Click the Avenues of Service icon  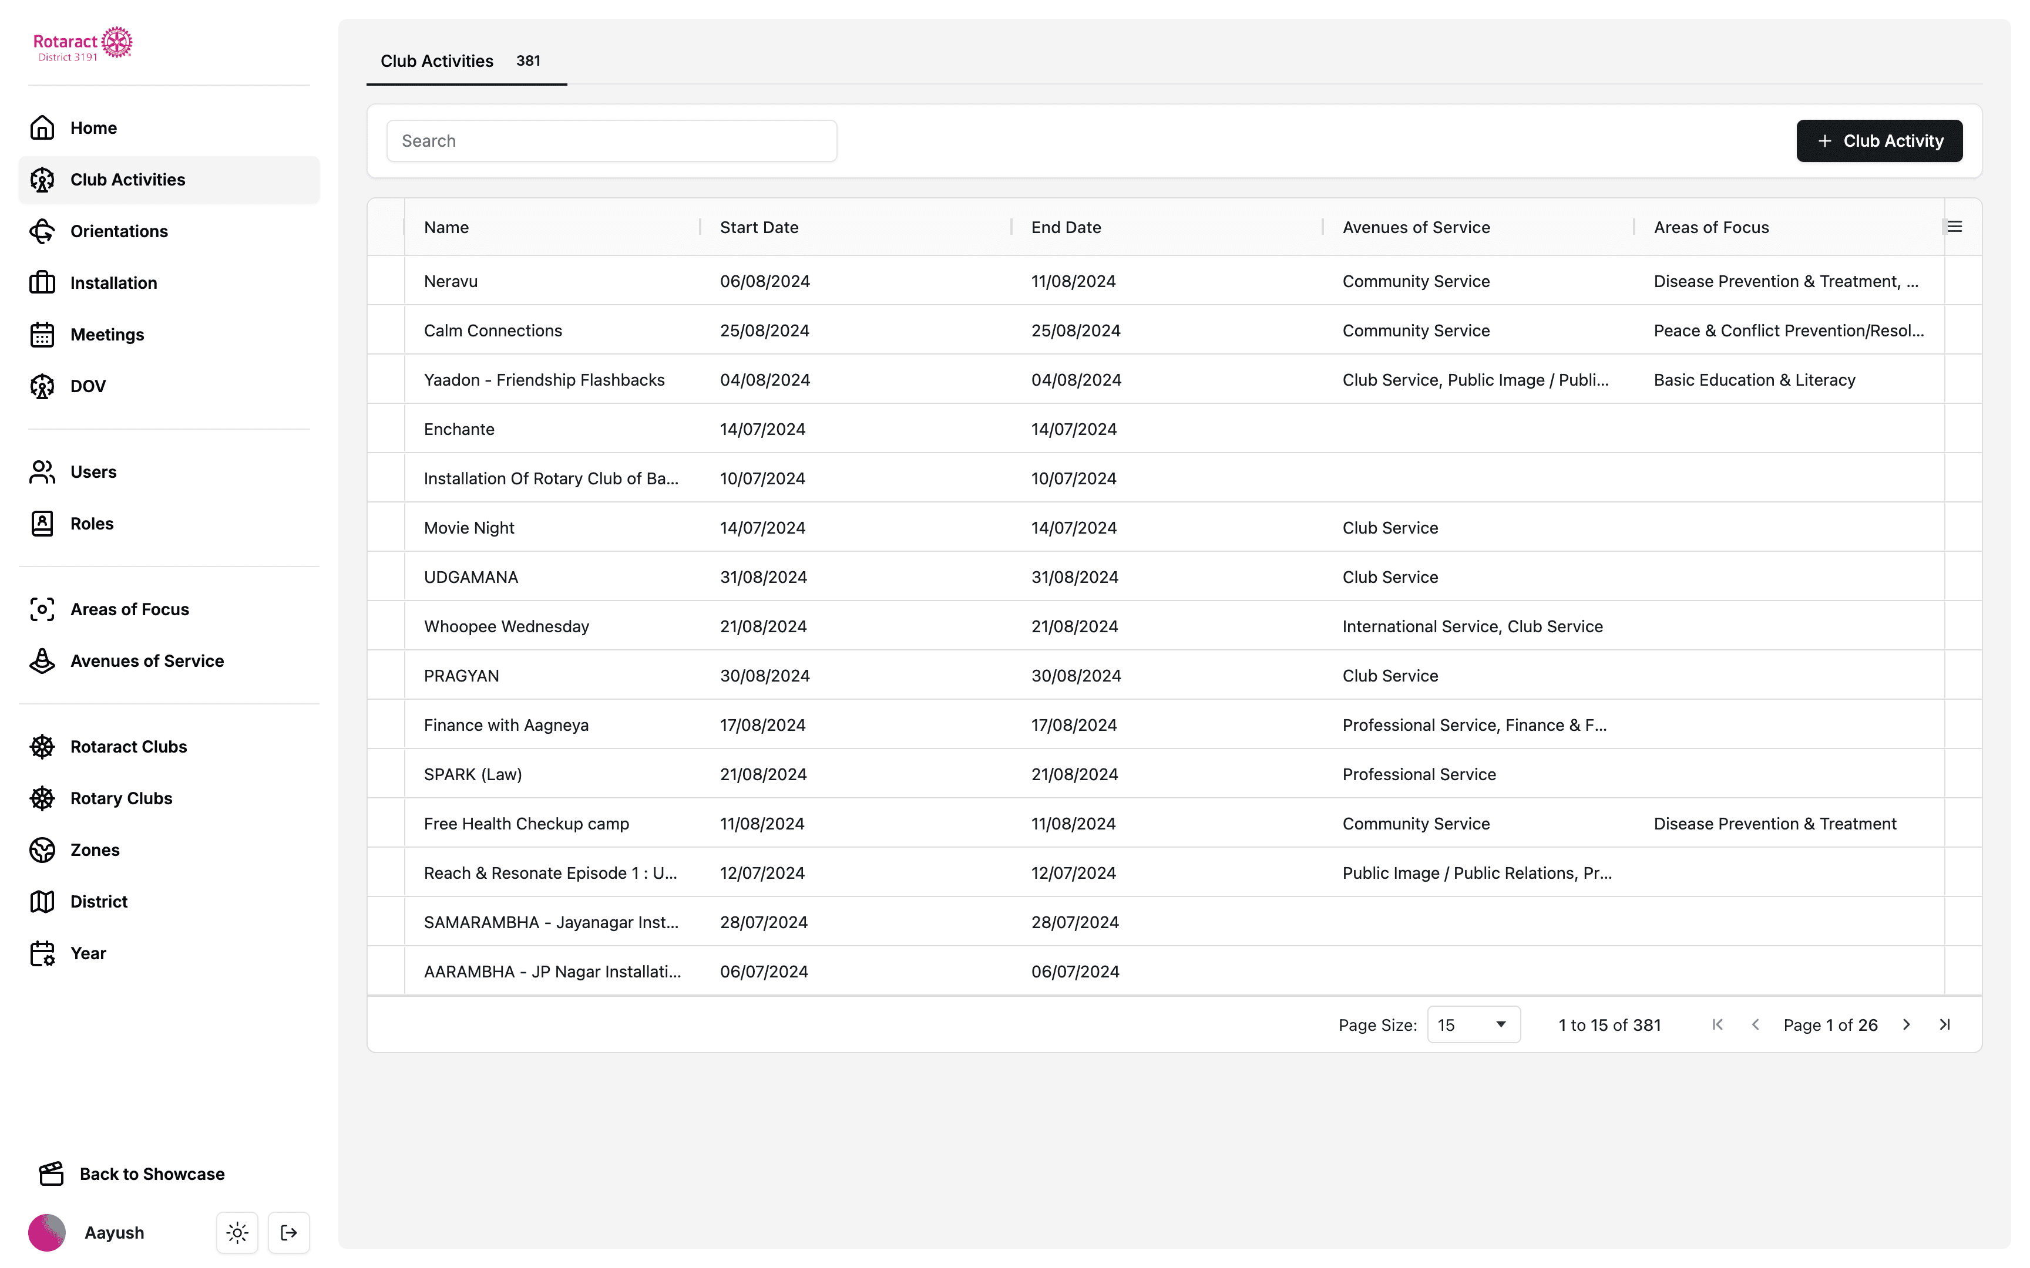(42, 661)
